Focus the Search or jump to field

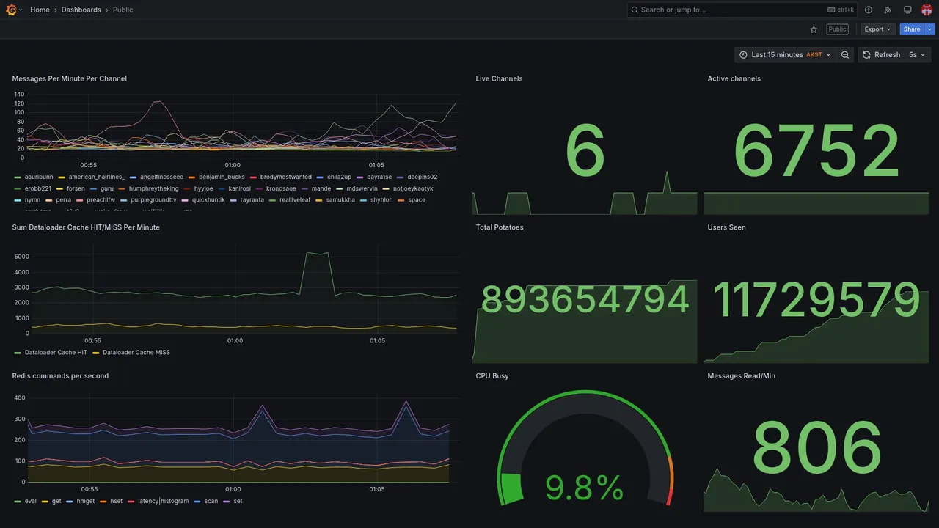(742, 10)
